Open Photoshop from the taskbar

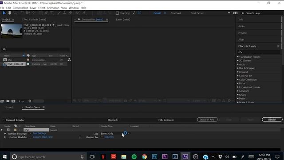click(x=154, y=156)
